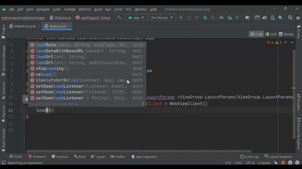Click the UTF-8 encoding status entry
The image size is (302, 169).
[x=250, y=163]
